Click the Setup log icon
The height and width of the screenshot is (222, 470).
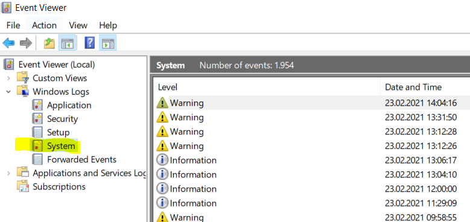tap(37, 132)
